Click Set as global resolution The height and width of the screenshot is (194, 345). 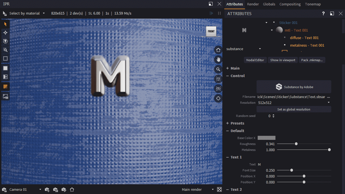(294, 109)
